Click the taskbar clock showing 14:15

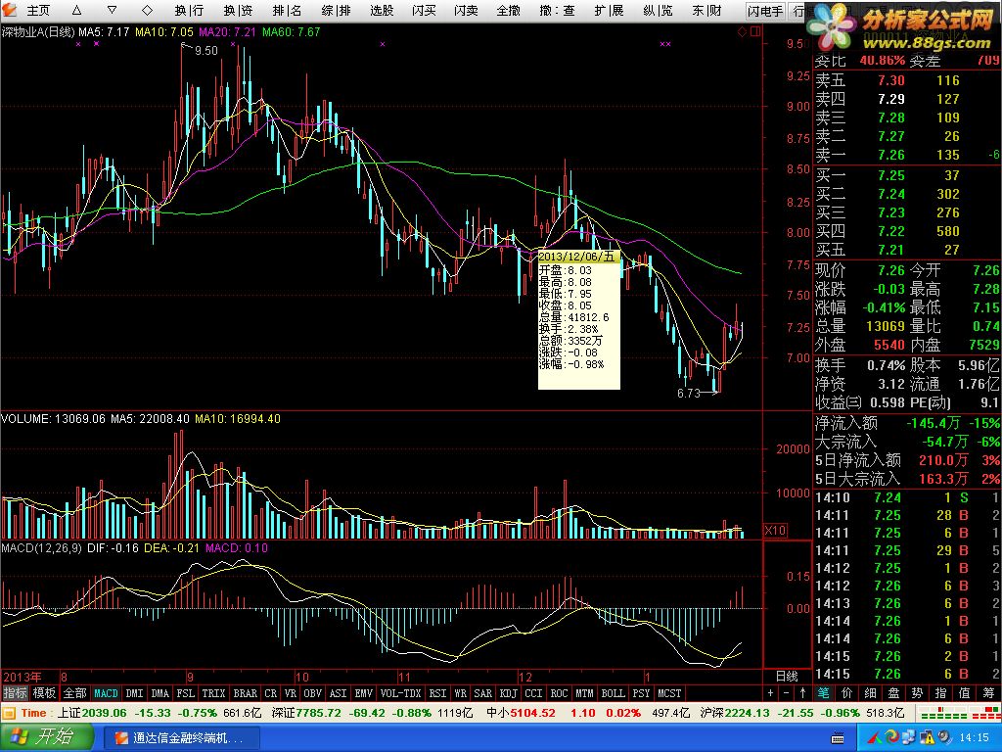pos(974,738)
